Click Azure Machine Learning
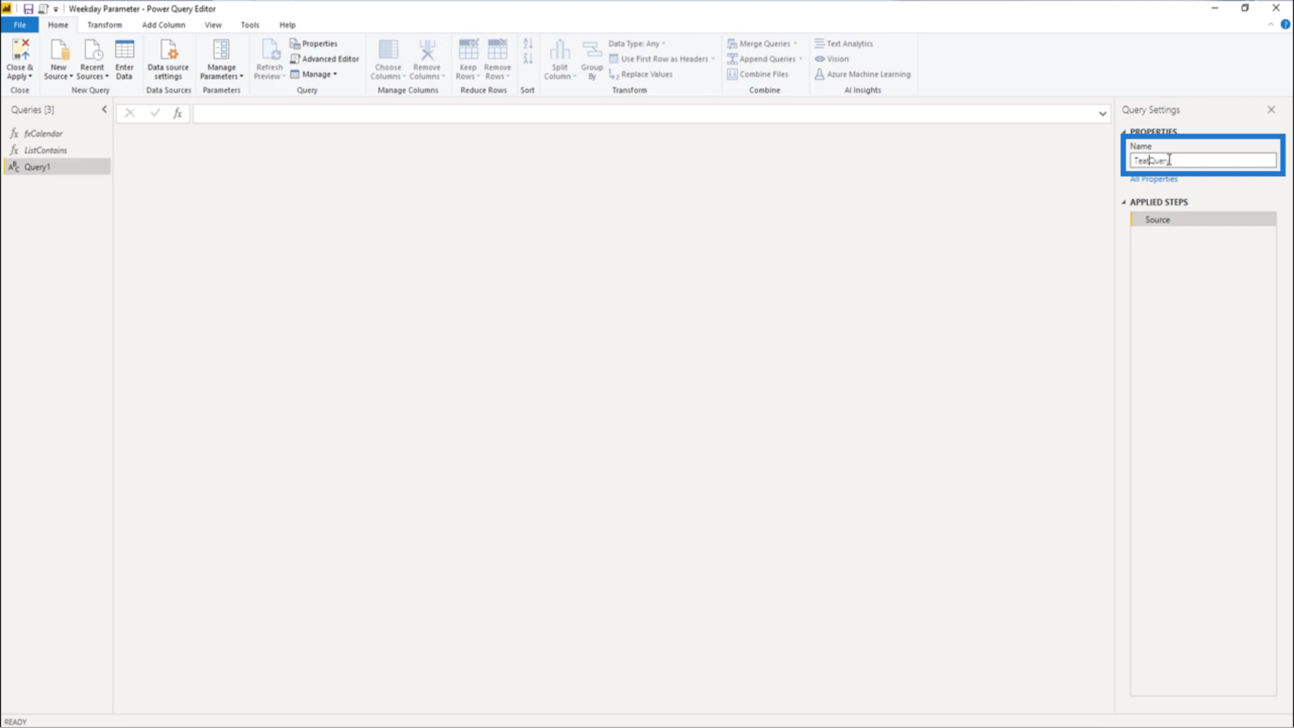1294x728 pixels. [863, 75]
